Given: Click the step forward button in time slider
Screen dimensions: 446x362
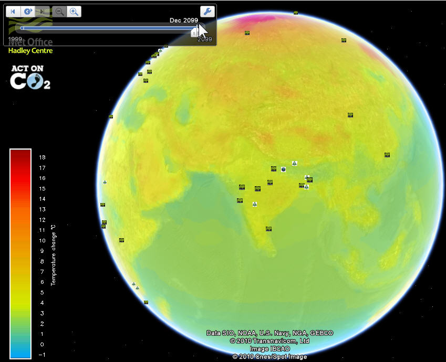Looking at the screenshot, I should click(x=43, y=12).
